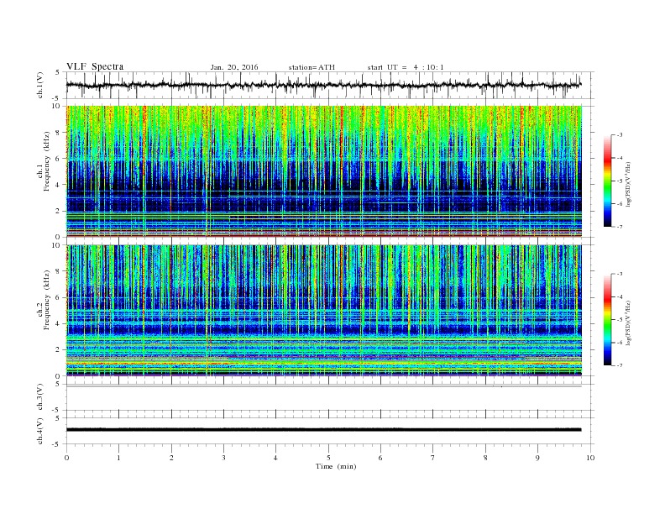Click the ch.1(V) waveform axis label

(x=39, y=85)
